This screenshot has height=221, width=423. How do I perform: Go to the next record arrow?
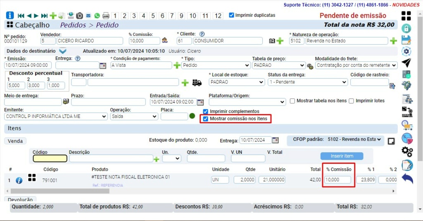pyautogui.click(x=36, y=16)
